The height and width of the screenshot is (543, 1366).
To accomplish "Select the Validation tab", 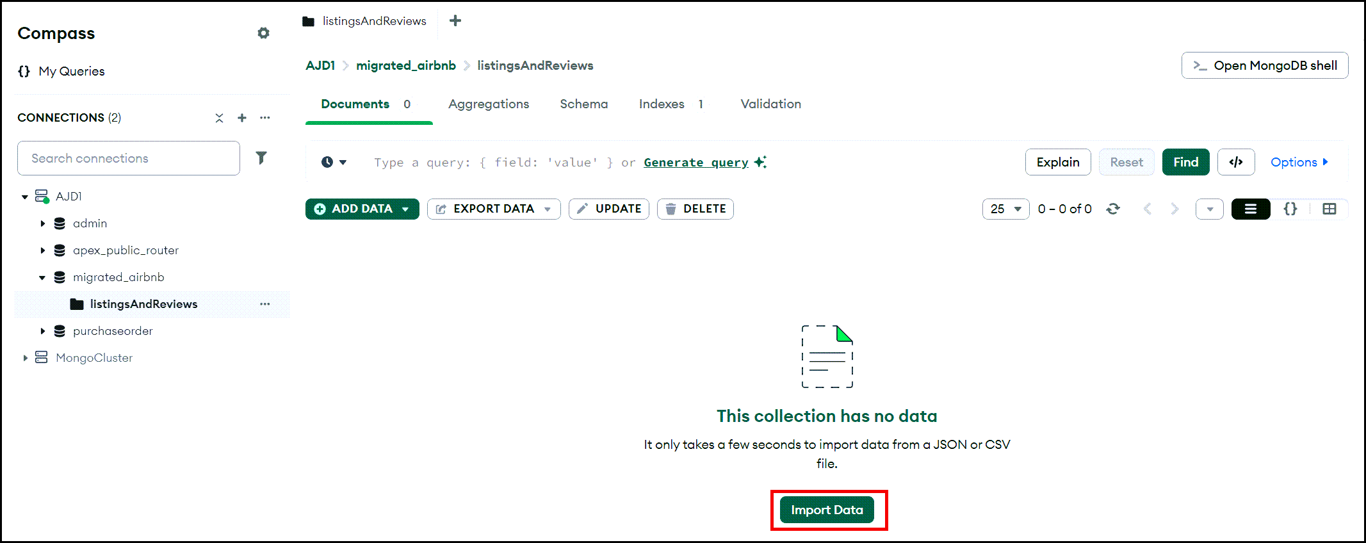I will [x=771, y=104].
